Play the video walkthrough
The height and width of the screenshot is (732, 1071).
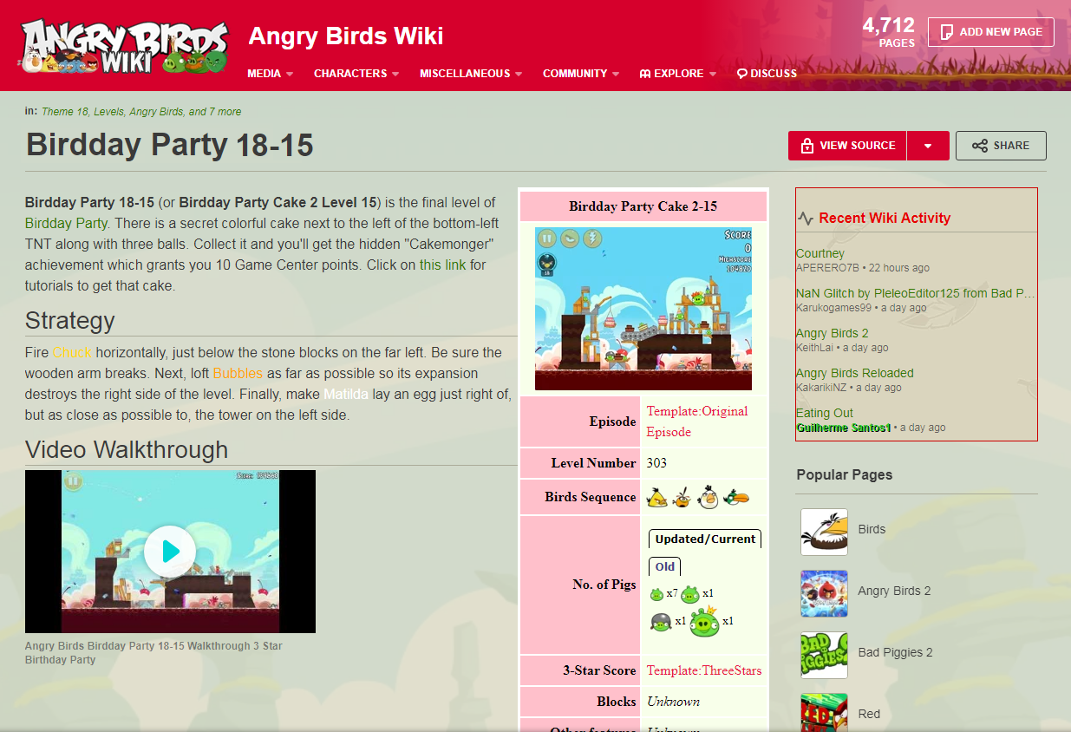coord(170,552)
